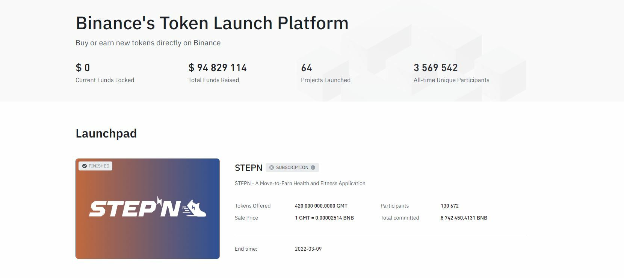Viewport: 624px width, 278px height.
Task: Click the 1 GMT = 0.00002514 BNB value
Action: pyautogui.click(x=325, y=218)
